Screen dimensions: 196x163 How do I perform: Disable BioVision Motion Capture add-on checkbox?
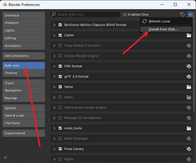click(60, 25)
